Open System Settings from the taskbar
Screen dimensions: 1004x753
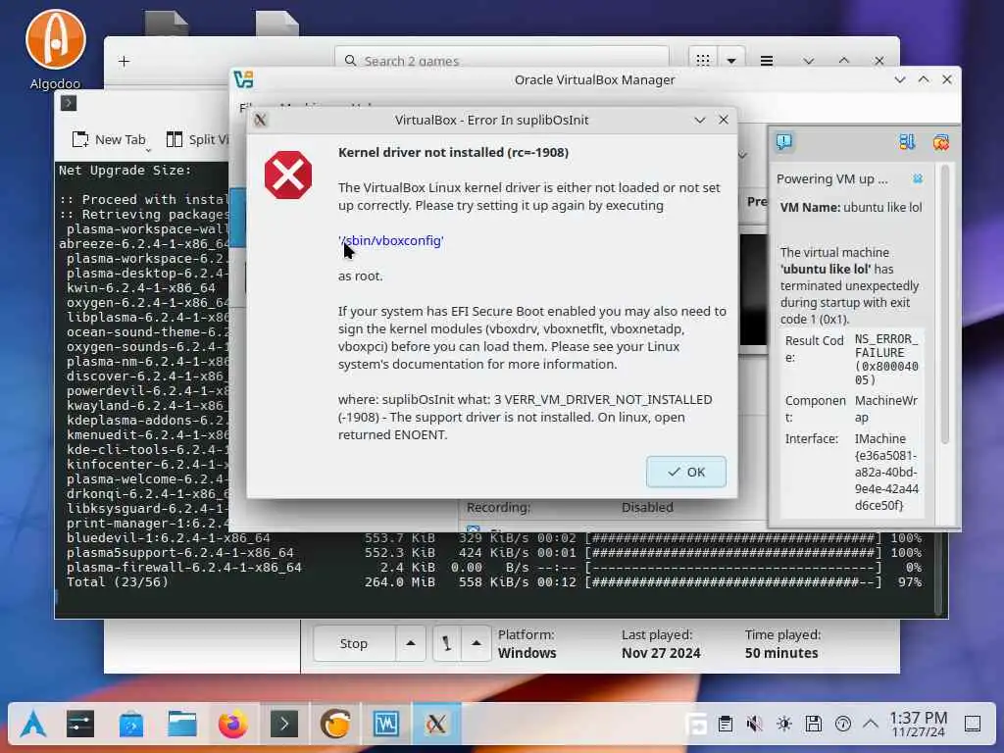[80, 725]
